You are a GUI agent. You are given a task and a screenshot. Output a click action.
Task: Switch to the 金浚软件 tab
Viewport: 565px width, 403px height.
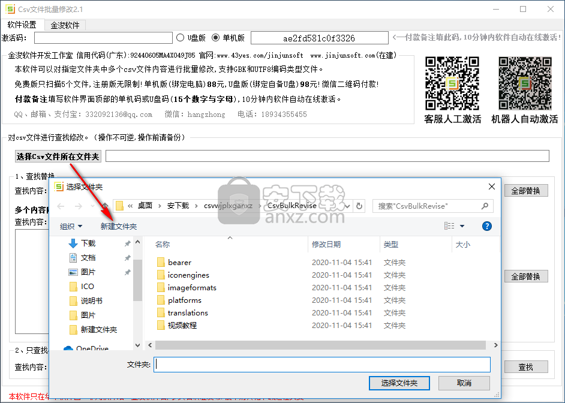65,25
